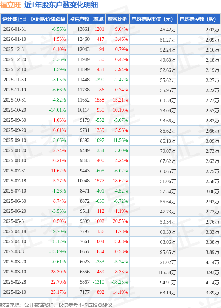The width and height of the screenshot is (221, 308).
Task: Click the 区间股价涨跌幅 column header
Action: pos(48,19)
